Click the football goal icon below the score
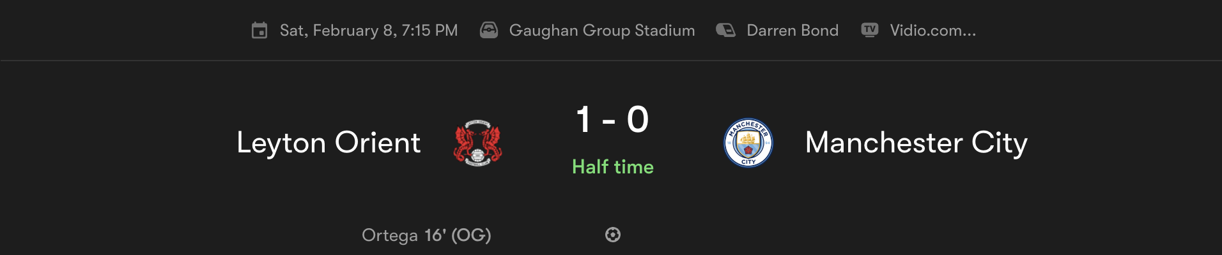The height and width of the screenshot is (255, 1222). click(x=613, y=235)
